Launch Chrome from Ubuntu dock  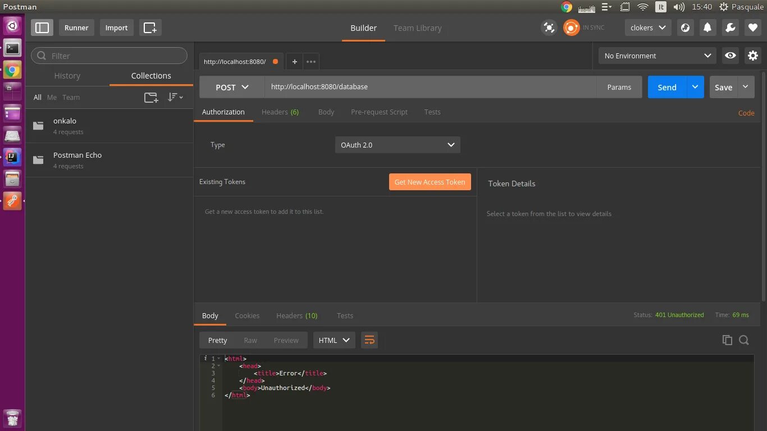click(x=12, y=71)
